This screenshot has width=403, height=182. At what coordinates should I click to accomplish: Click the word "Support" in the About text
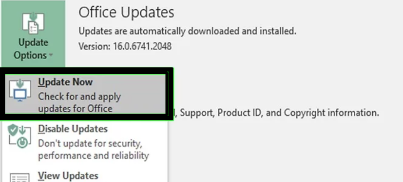196,113
